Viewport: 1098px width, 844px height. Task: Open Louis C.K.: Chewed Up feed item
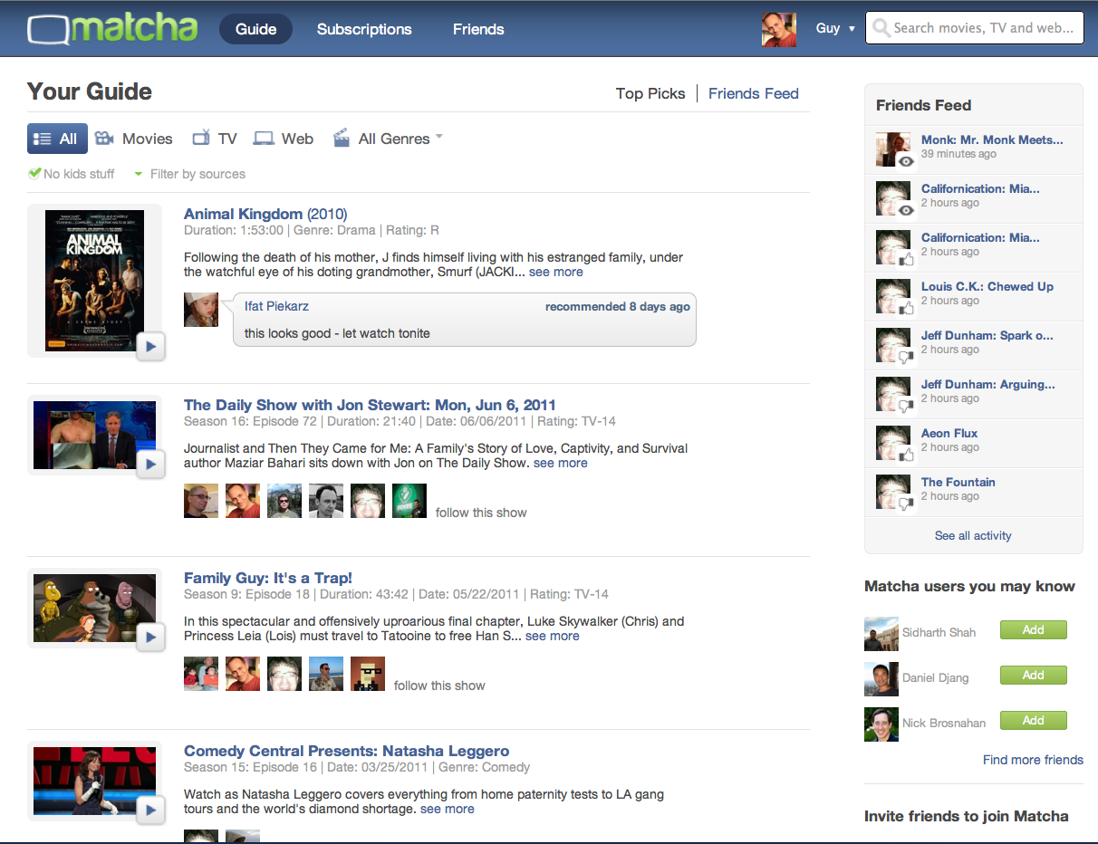[987, 286]
